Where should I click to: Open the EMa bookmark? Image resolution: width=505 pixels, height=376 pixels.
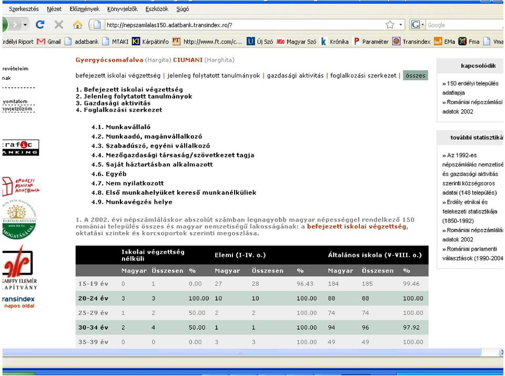(445, 41)
